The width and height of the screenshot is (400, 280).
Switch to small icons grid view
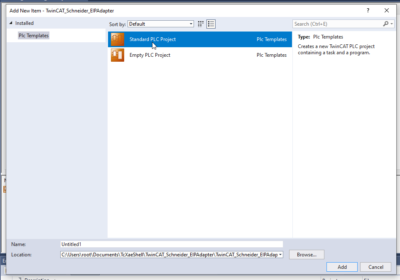pyautogui.click(x=201, y=24)
